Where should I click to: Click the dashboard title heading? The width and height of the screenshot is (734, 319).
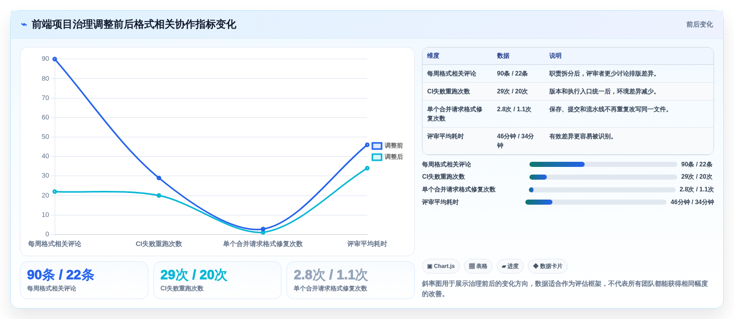pos(134,24)
